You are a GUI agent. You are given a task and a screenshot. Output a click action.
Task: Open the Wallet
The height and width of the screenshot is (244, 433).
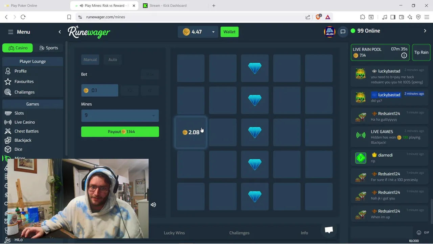point(229,32)
